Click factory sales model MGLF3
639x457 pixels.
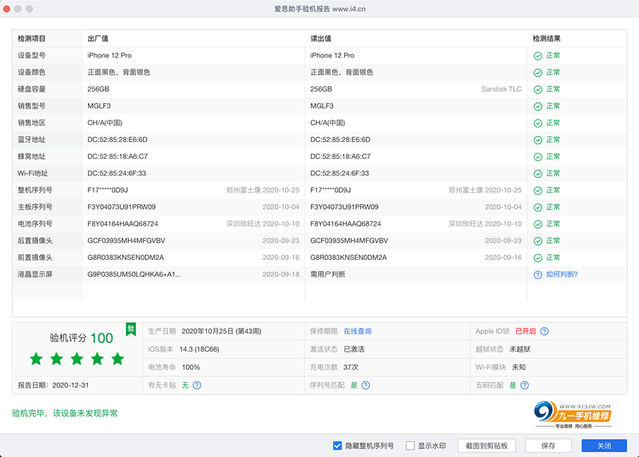[99, 106]
